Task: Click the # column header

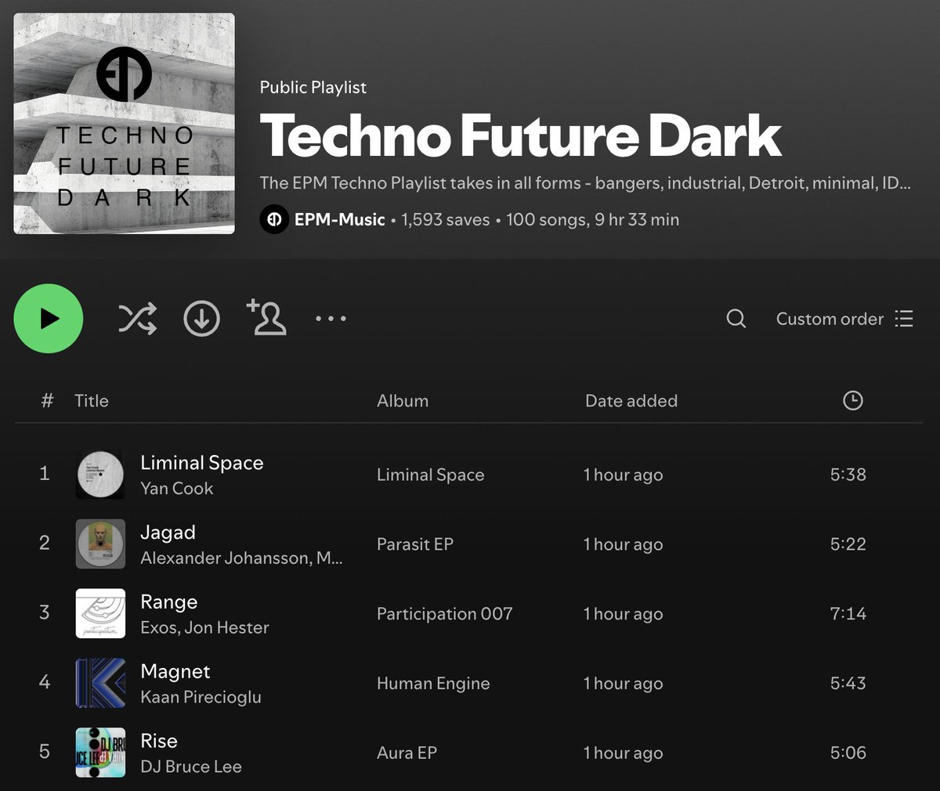Action: (x=47, y=401)
